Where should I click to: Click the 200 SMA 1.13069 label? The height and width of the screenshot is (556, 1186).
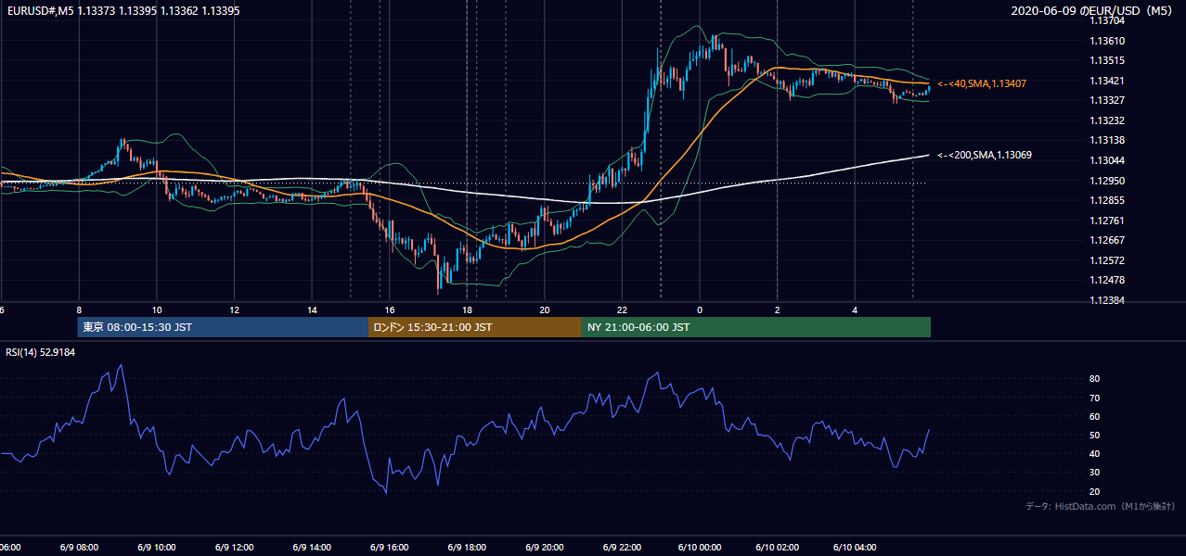pyautogui.click(x=985, y=155)
